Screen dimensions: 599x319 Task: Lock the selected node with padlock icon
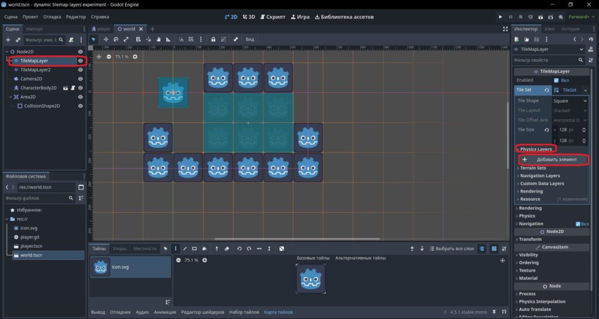tap(213, 39)
